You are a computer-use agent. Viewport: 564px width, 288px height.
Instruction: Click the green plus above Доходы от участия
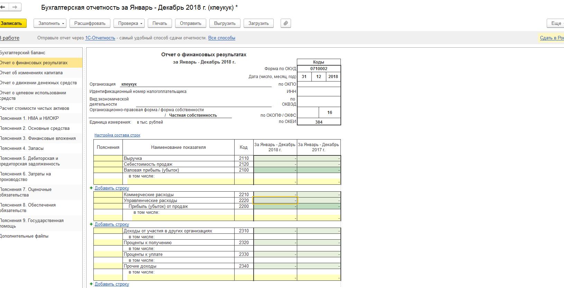[x=91, y=224]
